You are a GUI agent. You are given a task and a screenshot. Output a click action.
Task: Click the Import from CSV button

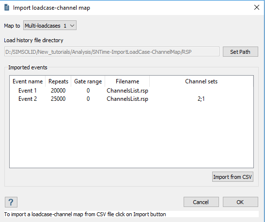[233, 177]
